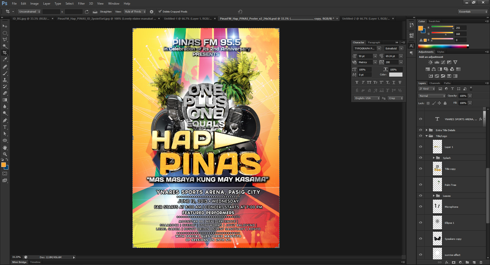Click the text Color swatch in Character panel

point(396,75)
